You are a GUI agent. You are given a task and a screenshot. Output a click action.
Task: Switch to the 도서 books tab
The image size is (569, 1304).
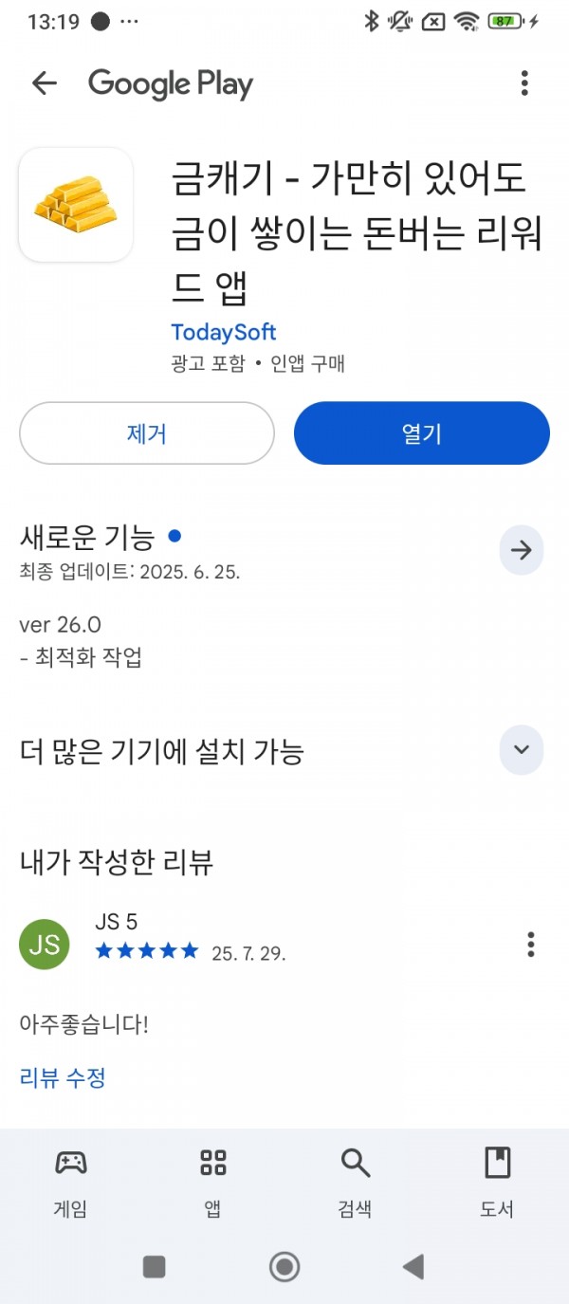(x=498, y=1182)
